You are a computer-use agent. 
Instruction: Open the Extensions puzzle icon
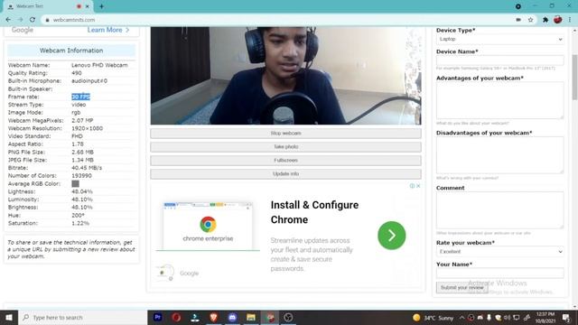pyautogui.click(x=545, y=20)
